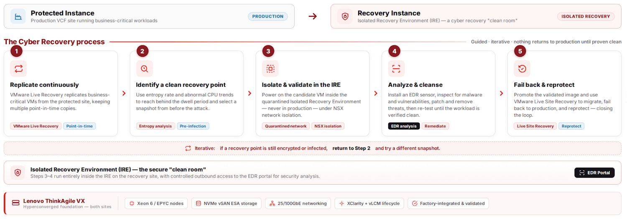Screen dimensions: 627x219
Task: Click the icon on XClarity + vLCM lifecycle
Action: 342,204
